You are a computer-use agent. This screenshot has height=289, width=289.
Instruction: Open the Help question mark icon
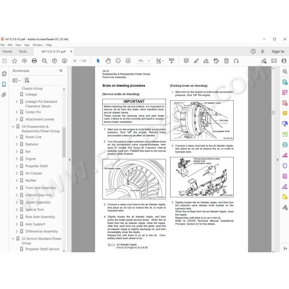point(253,52)
